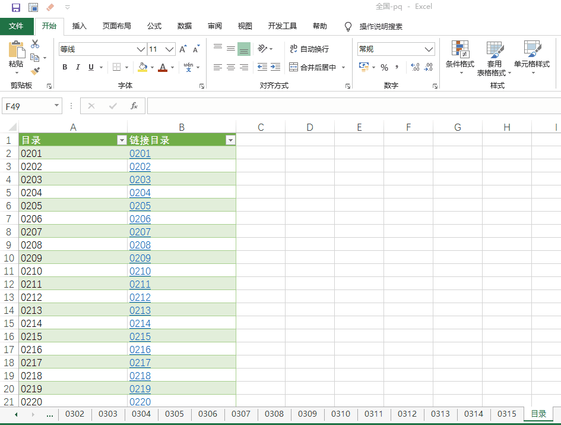Toggle italic formatting
This screenshot has width=561, height=425.
78,67
